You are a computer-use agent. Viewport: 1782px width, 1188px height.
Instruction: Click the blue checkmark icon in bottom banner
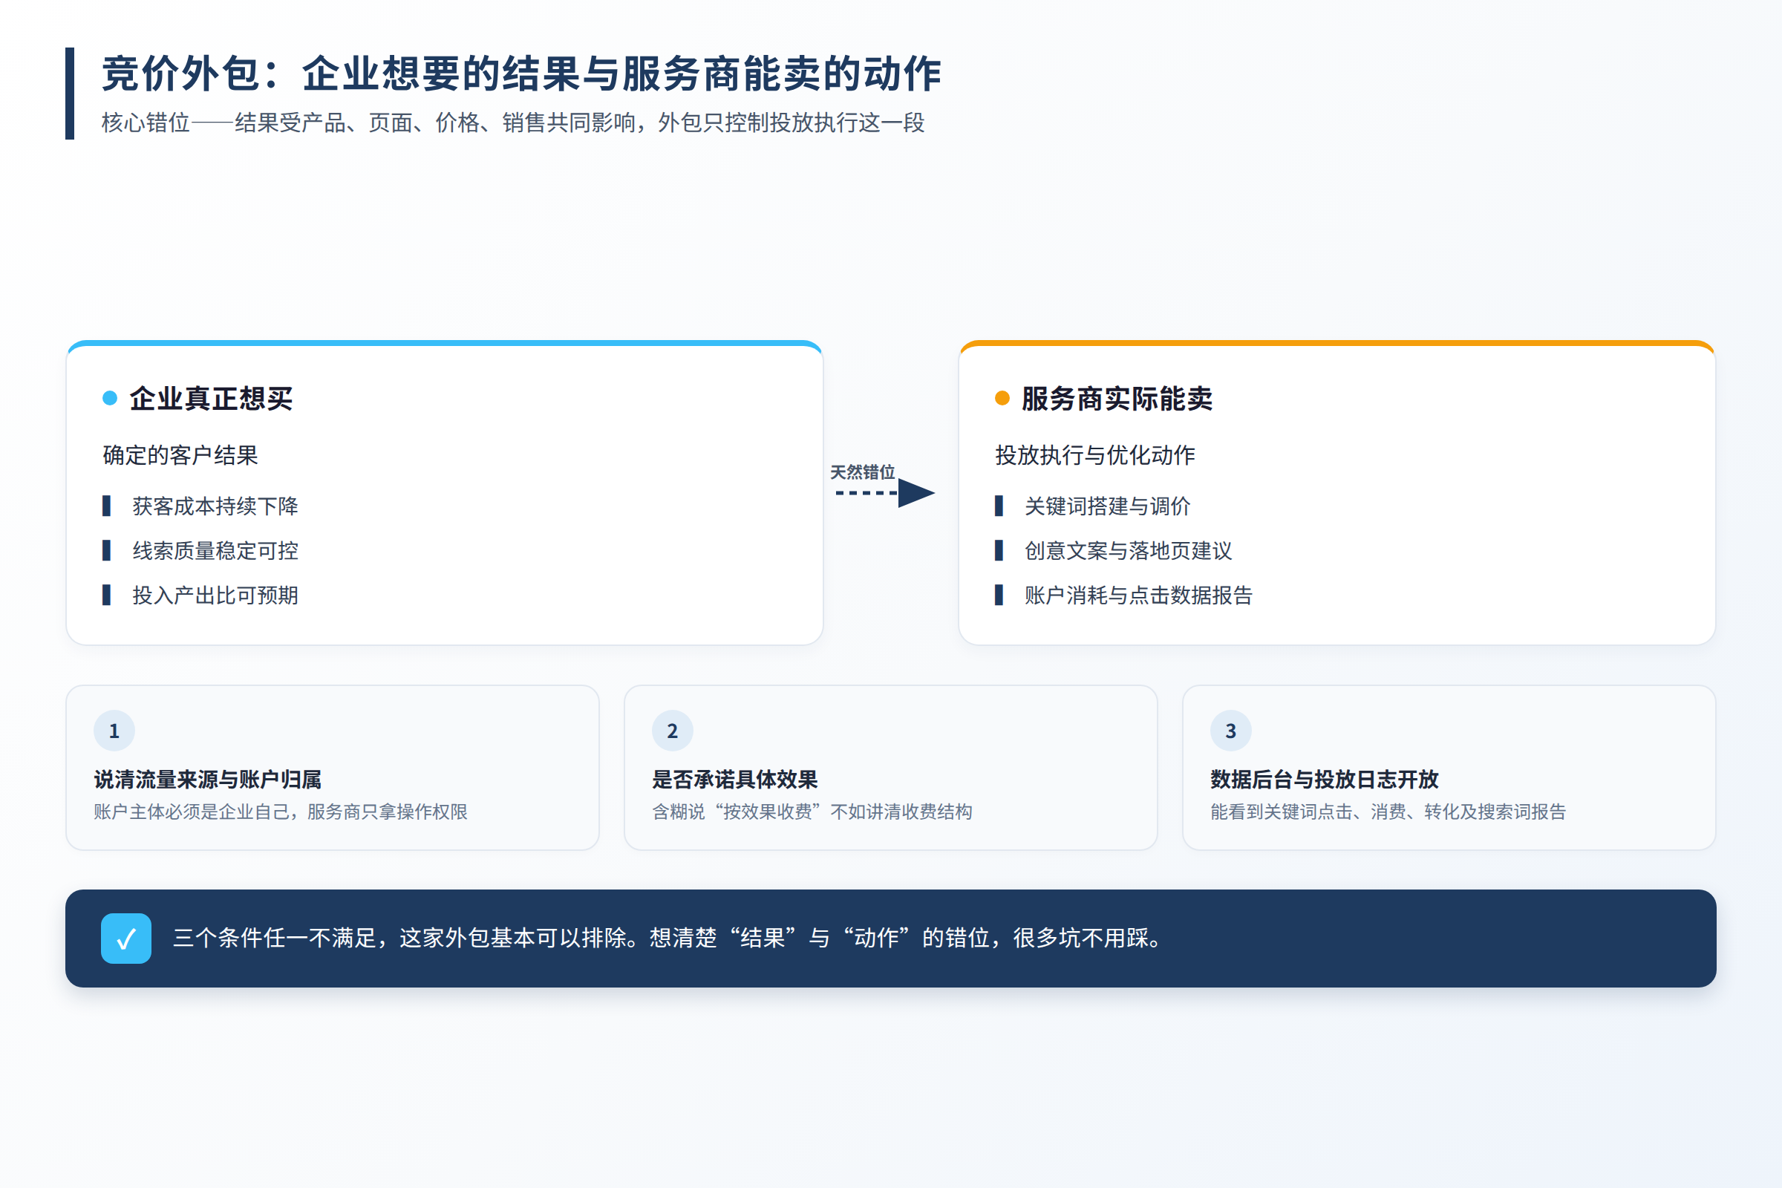[x=125, y=938]
